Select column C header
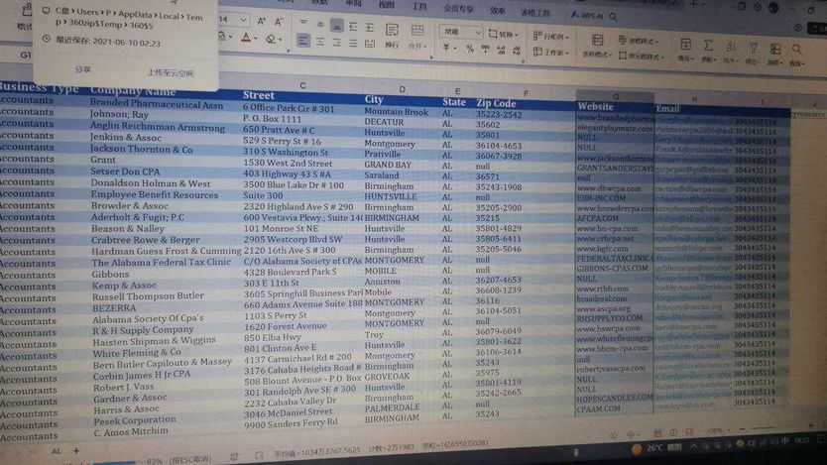The image size is (827, 465). tap(302, 85)
